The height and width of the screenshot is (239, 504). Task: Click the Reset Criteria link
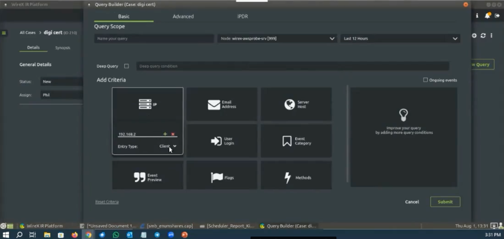[107, 202]
